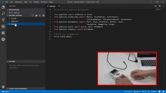Open the editor More Actions menu
This screenshot has width=166, height=93.
click(x=164, y=6)
